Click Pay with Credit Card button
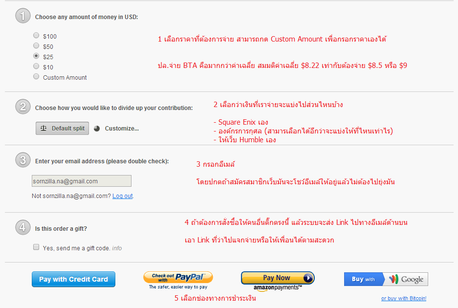The image size is (458, 308). tap(73, 279)
